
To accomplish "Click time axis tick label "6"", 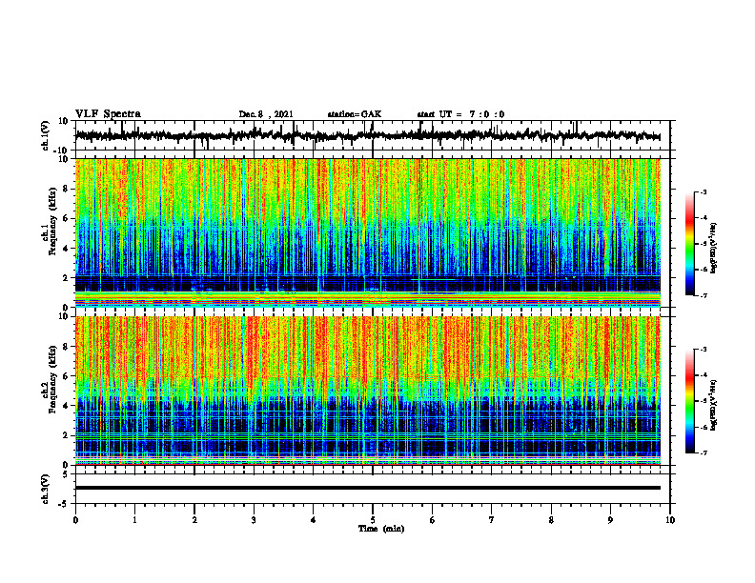I will coord(433,520).
